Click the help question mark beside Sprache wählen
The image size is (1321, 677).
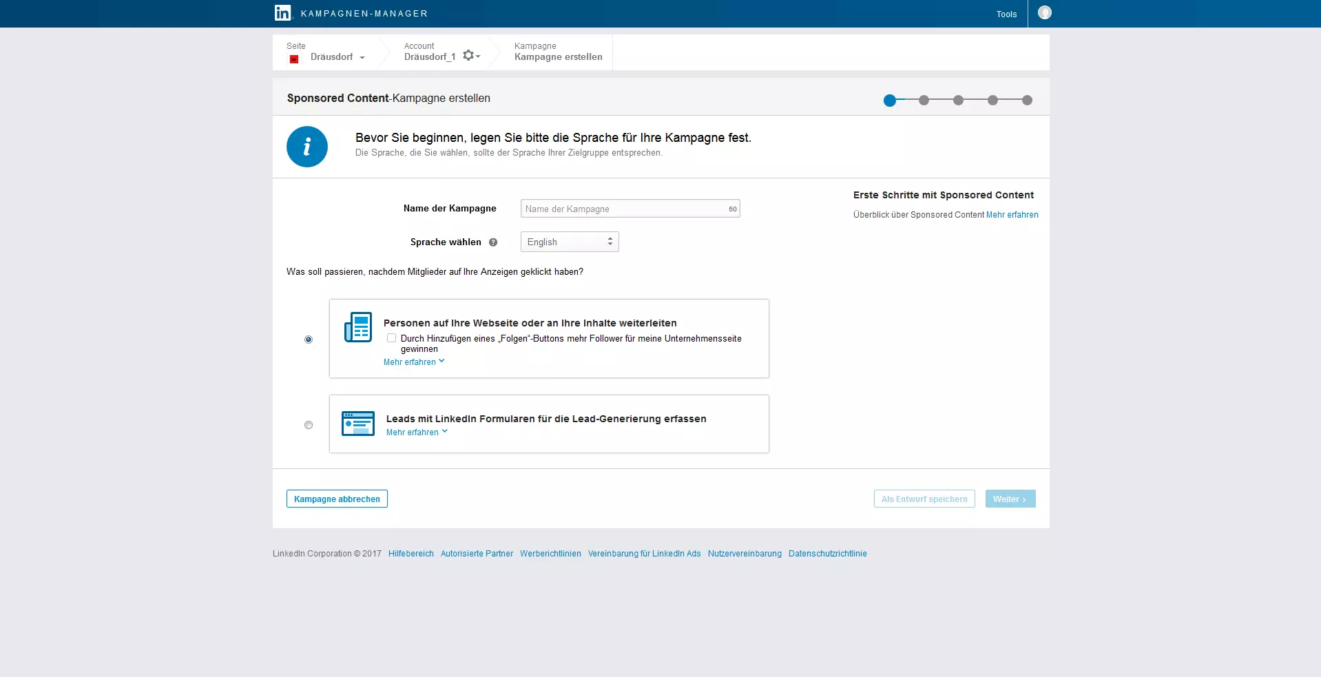(x=493, y=242)
